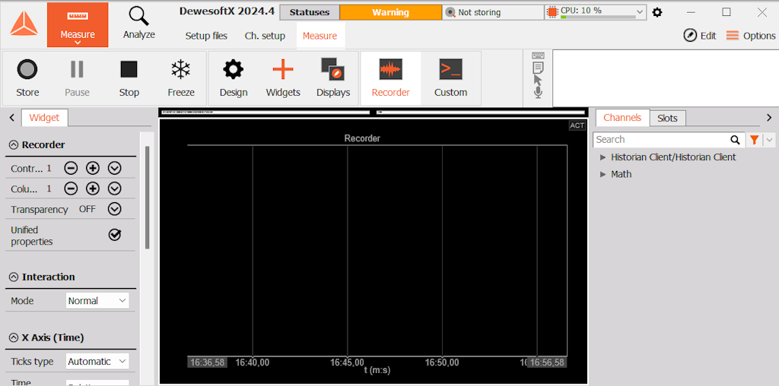Viewport: 779px width, 386px height.
Task: Click the Pause button
Action: click(77, 78)
